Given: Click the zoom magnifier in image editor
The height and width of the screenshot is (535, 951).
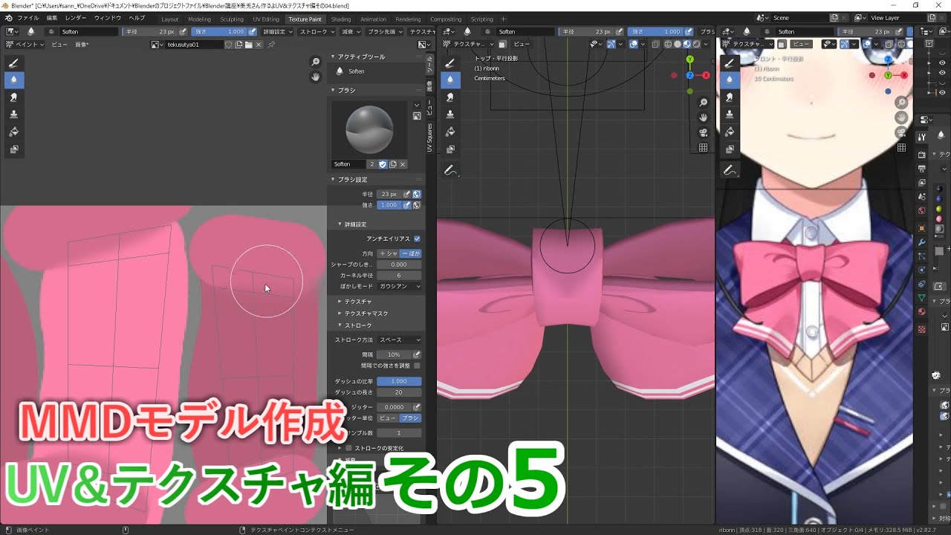Looking at the screenshot, I should click(x=316, y=62).
